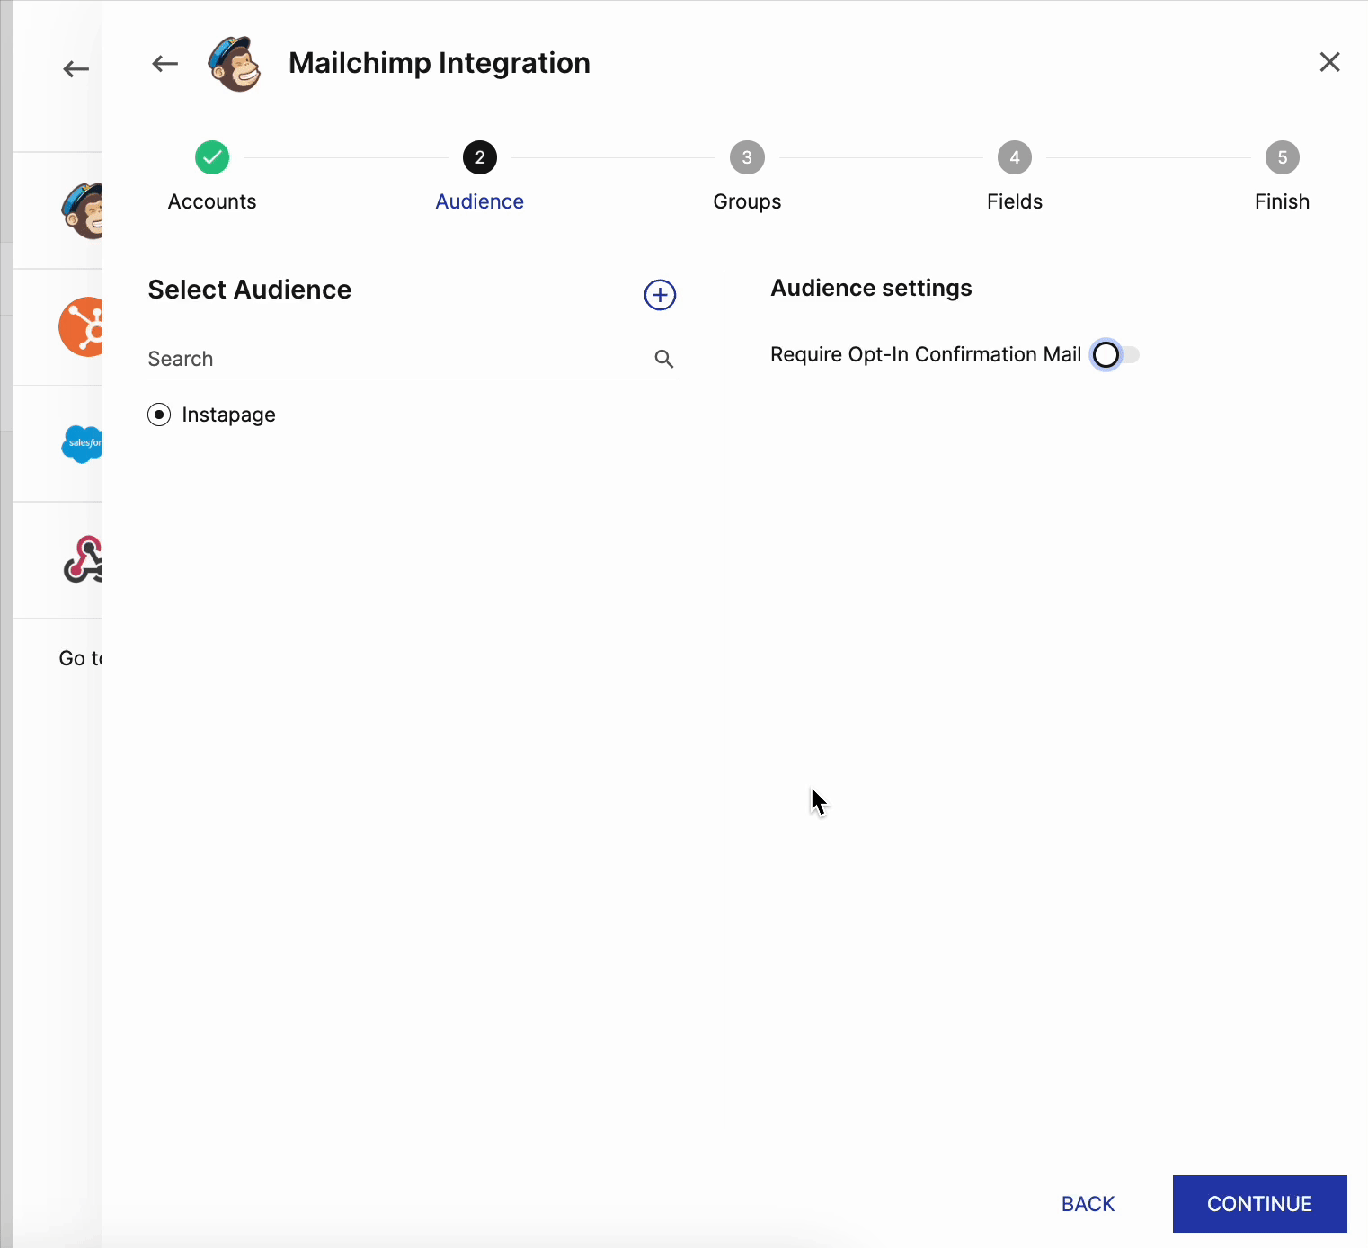Click the BACK button
1368x1248 pixels.
[x=1088, y=1204]
